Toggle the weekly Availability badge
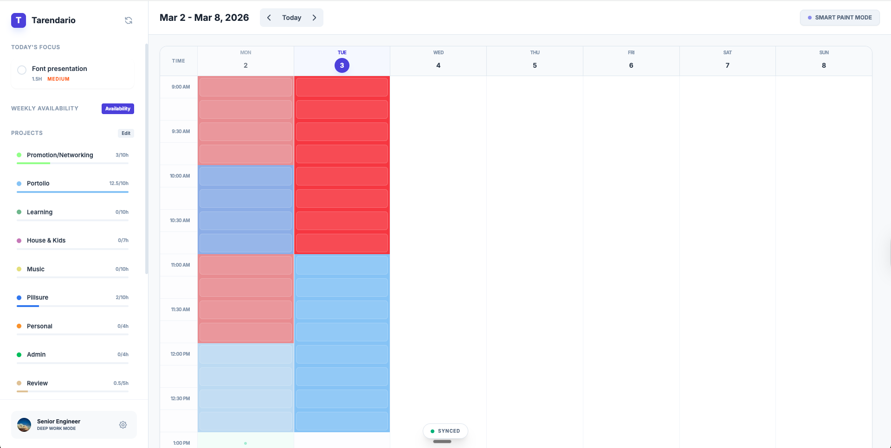The width and height of the screenshot is (891, 448). point(118,109)
